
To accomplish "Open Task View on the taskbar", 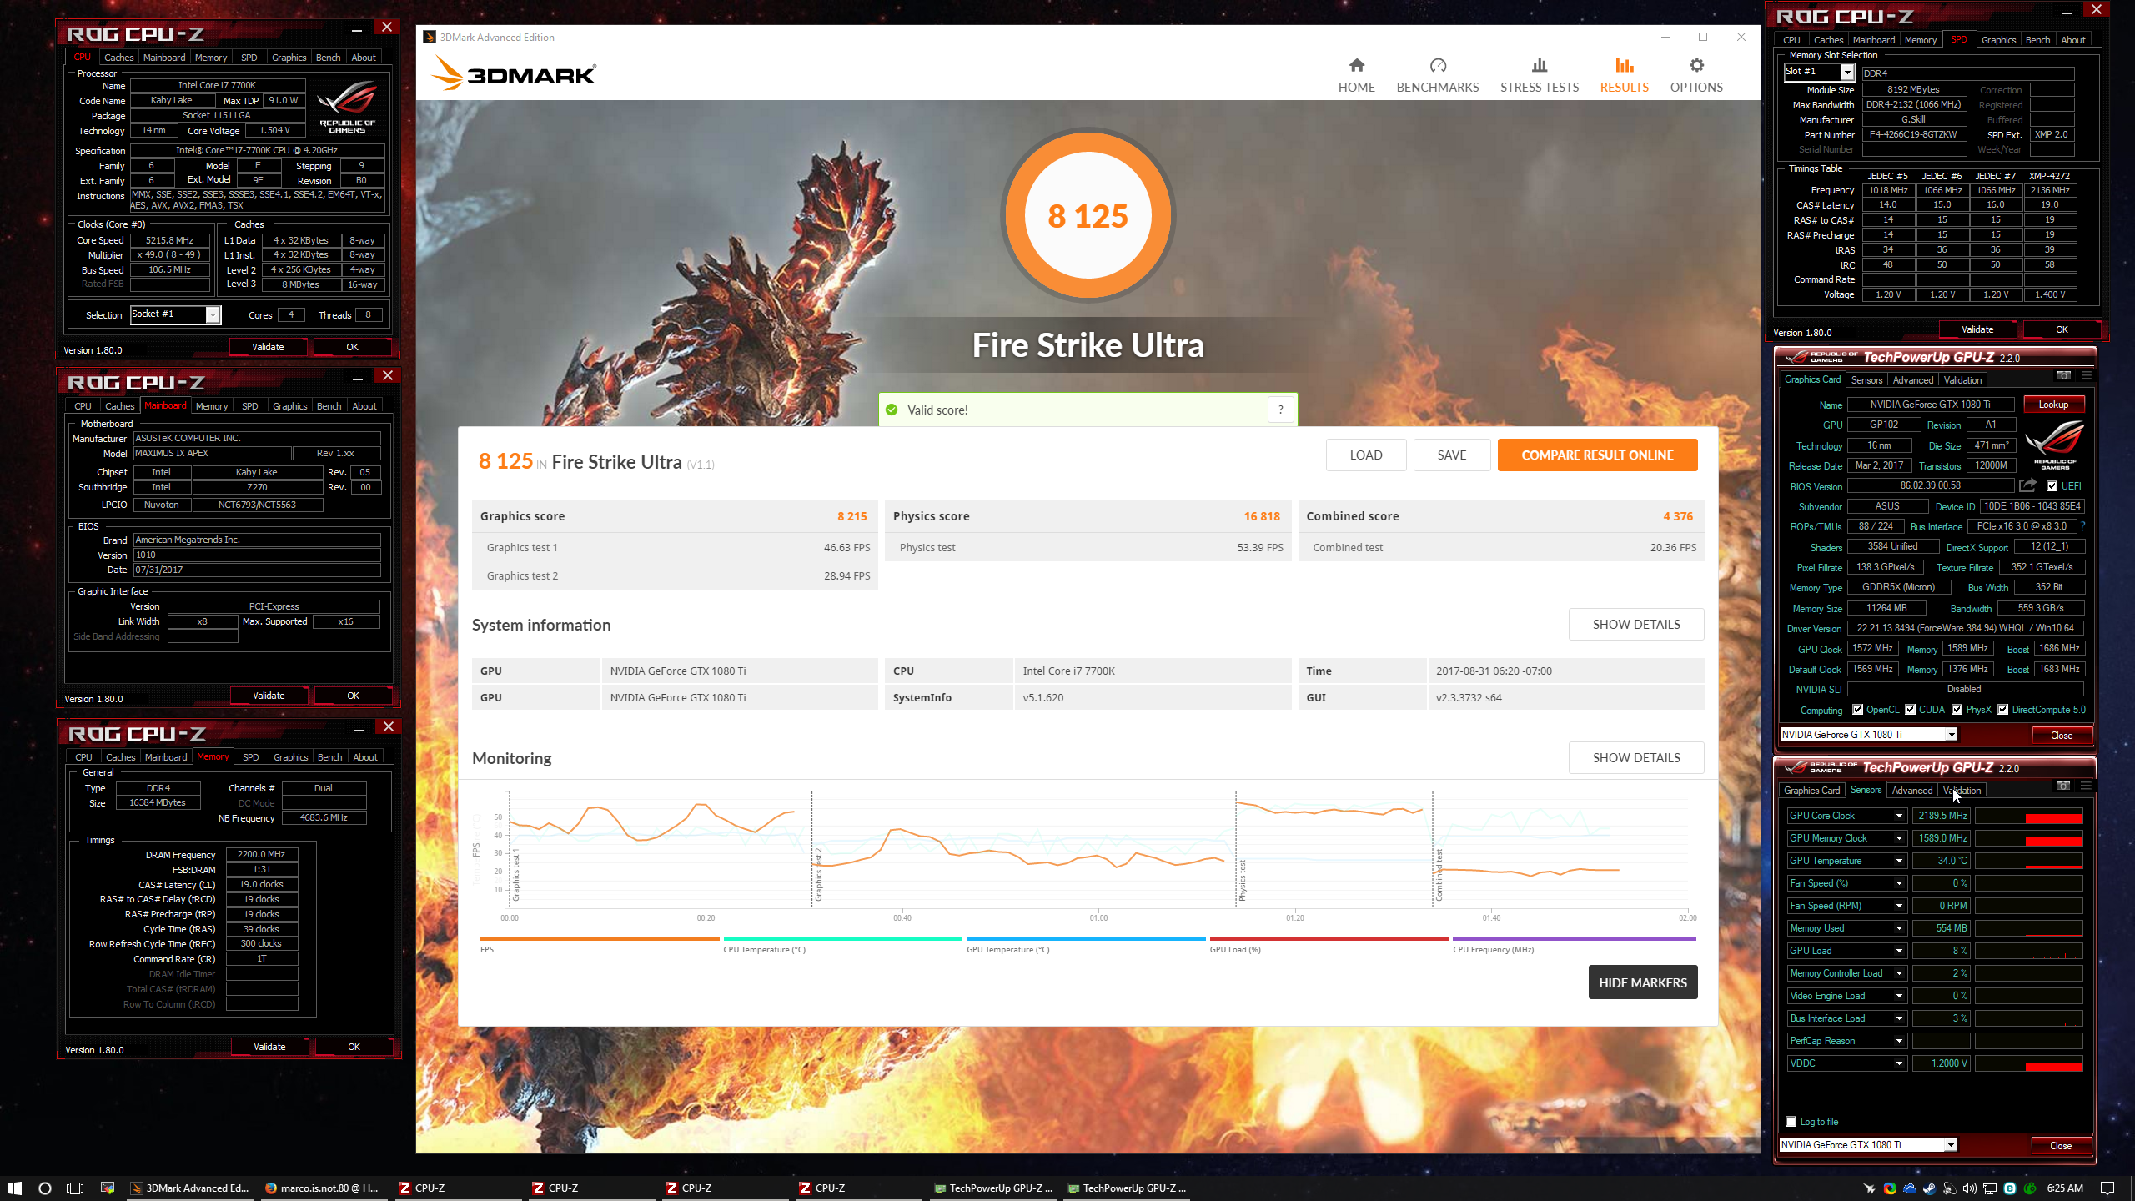I will (75, 1188).
